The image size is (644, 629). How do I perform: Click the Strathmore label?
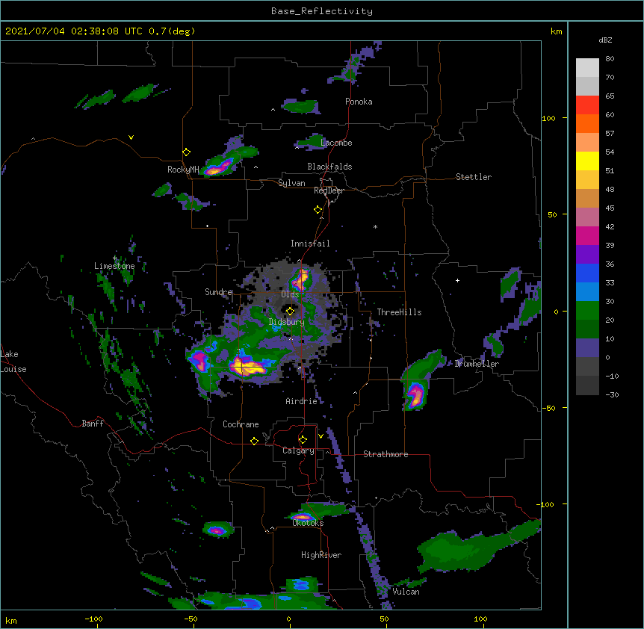[386, 454]
